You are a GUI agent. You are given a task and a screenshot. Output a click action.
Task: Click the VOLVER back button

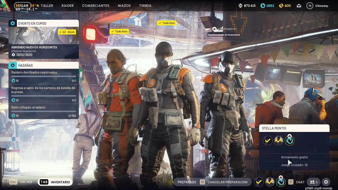(x=26, y=182)
